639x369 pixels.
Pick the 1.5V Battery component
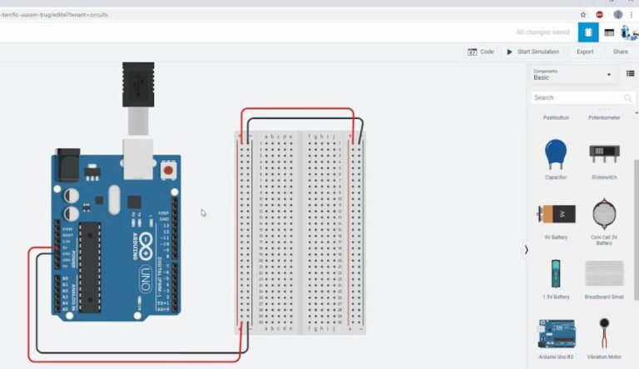pos(556,274)
